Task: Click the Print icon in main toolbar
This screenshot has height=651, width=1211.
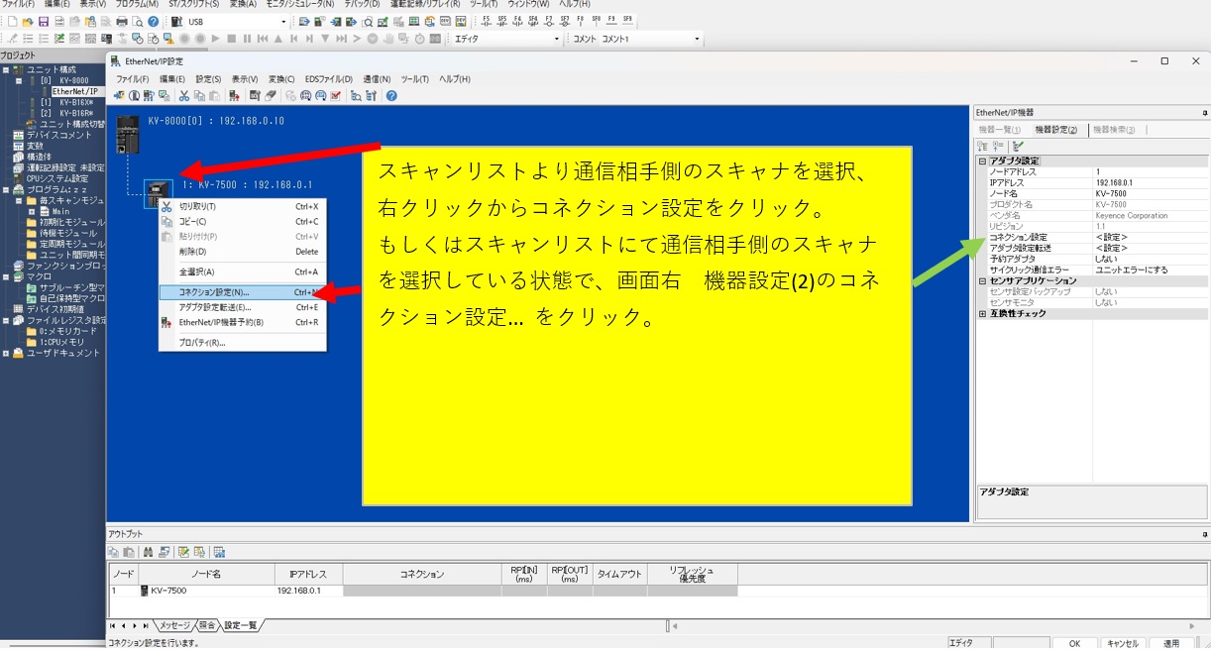Action: 122,22
